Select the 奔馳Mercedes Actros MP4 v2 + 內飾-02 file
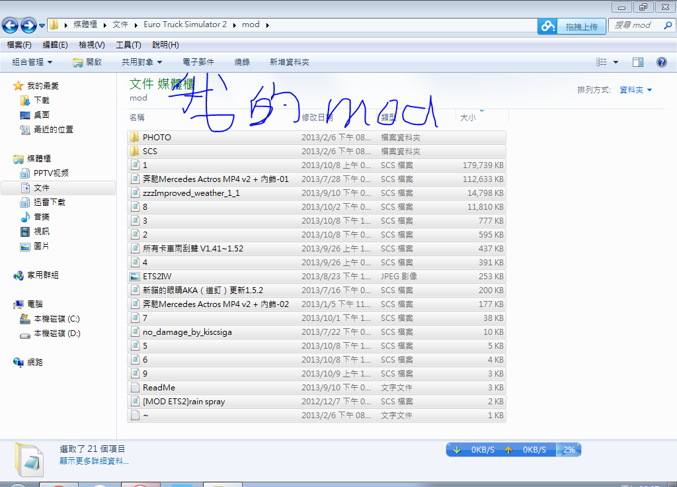The width and height of the screenshot is (677, 487). 317,304
